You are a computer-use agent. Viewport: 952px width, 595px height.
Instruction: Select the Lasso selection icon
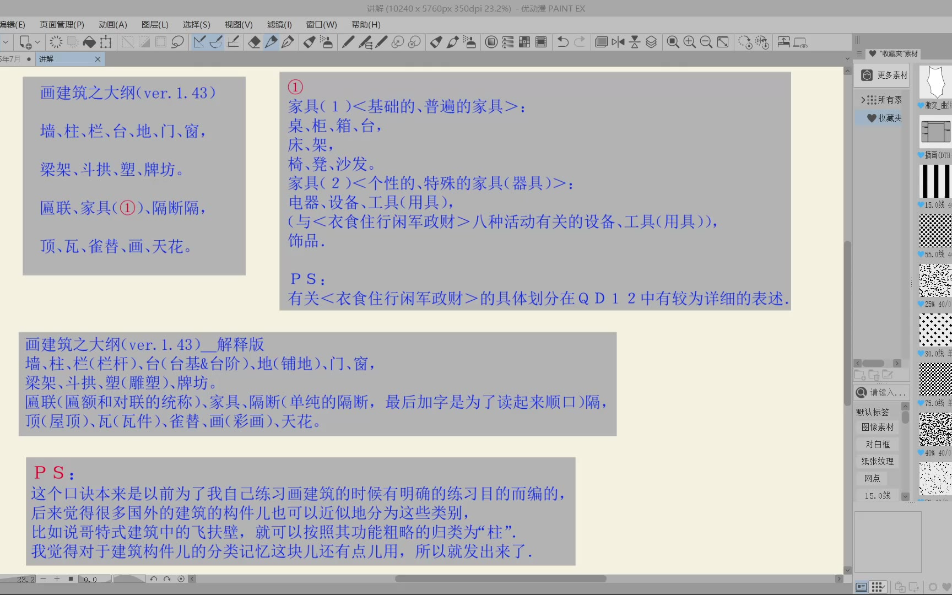(x=177, y=42)
